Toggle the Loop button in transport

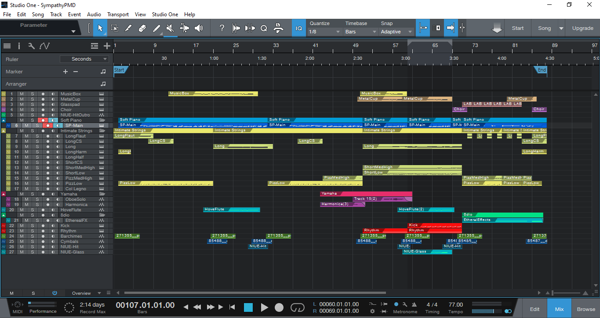pyautogui.click(x=298, y=307)
